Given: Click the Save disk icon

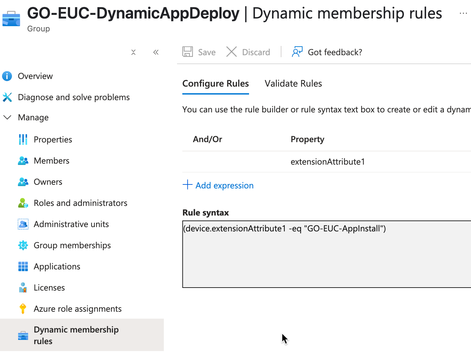Looking at the screenshot, I should point(188,52).
